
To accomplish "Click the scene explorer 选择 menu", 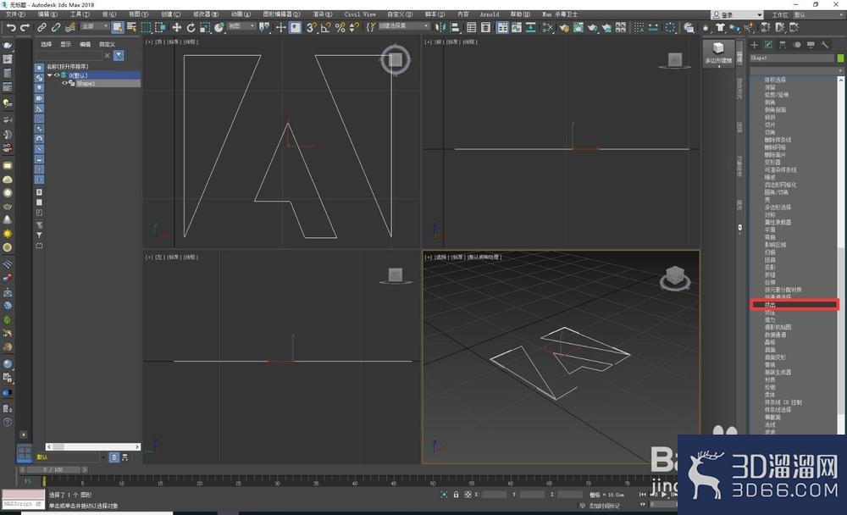I will click(47, 44).
